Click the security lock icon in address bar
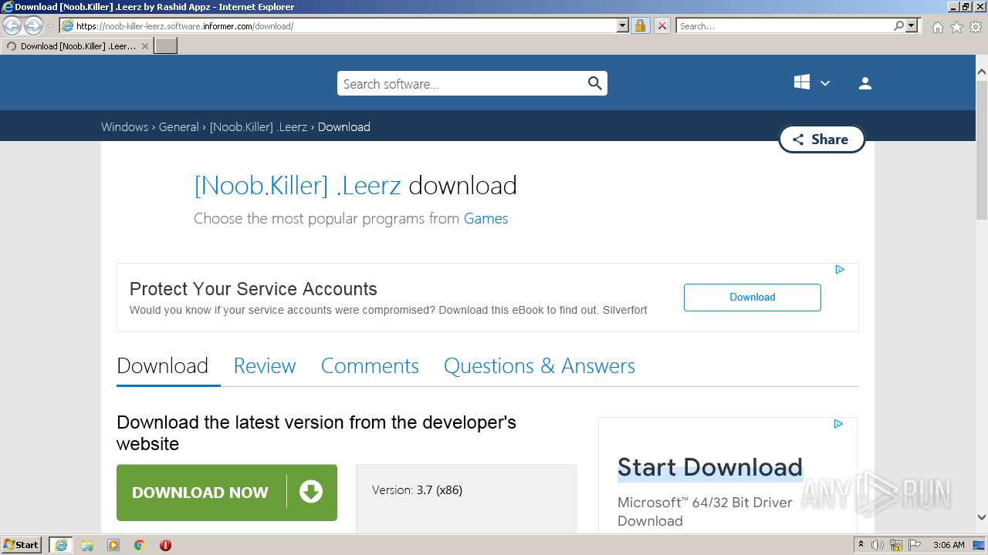 point(640,25)
